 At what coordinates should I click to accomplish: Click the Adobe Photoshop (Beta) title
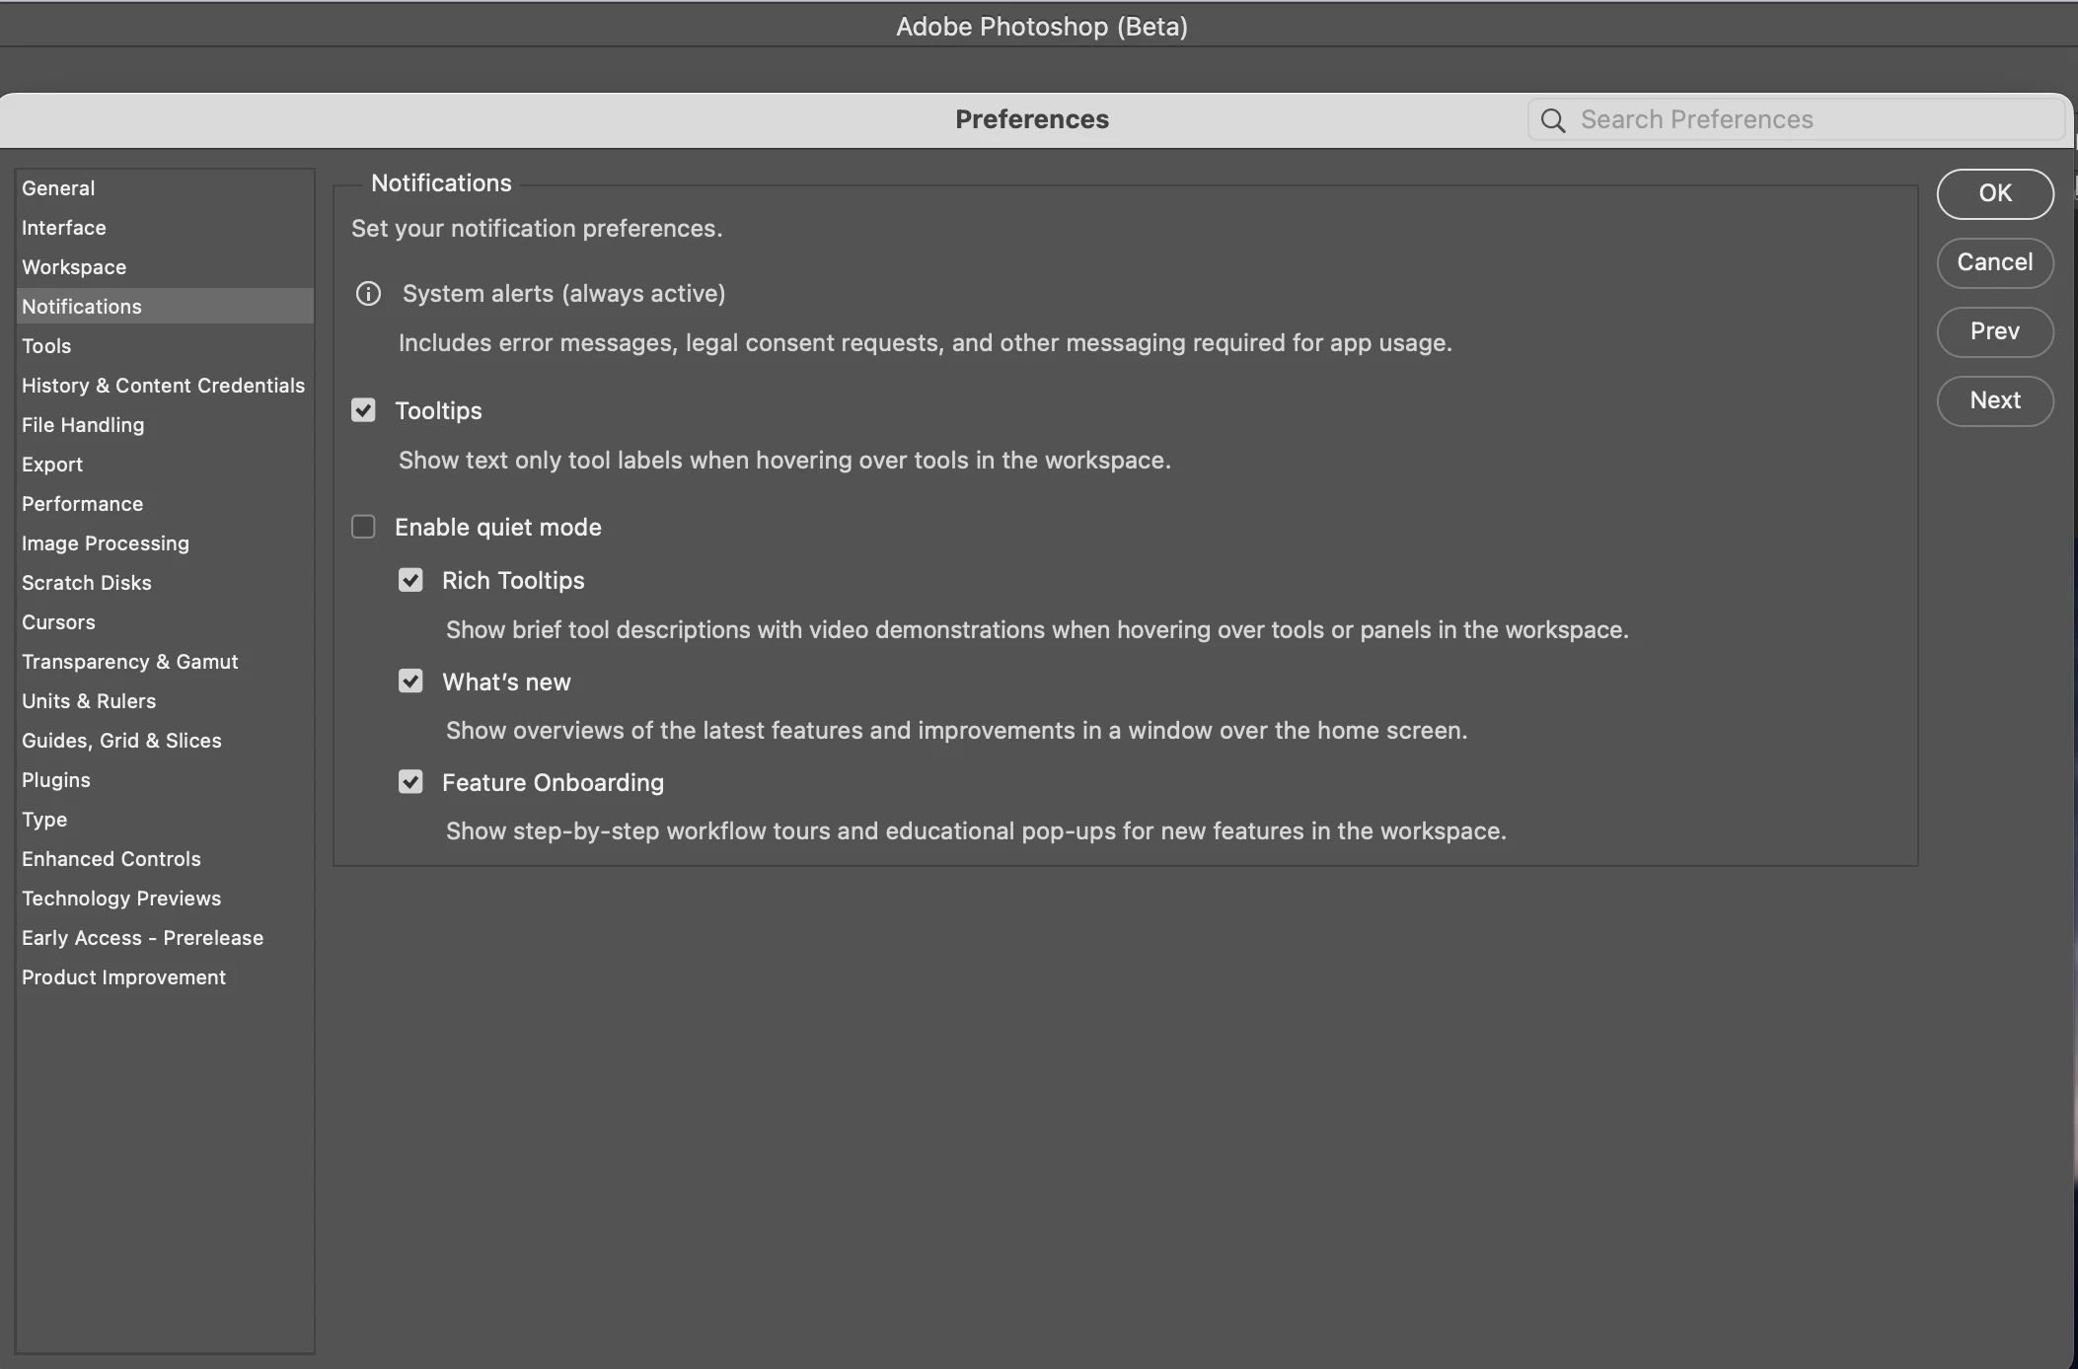[x=1042, y=27]
